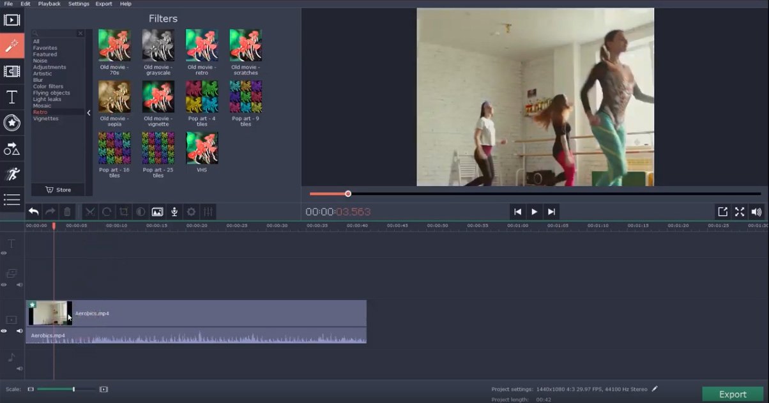Click the green Export button

(733, 394)
